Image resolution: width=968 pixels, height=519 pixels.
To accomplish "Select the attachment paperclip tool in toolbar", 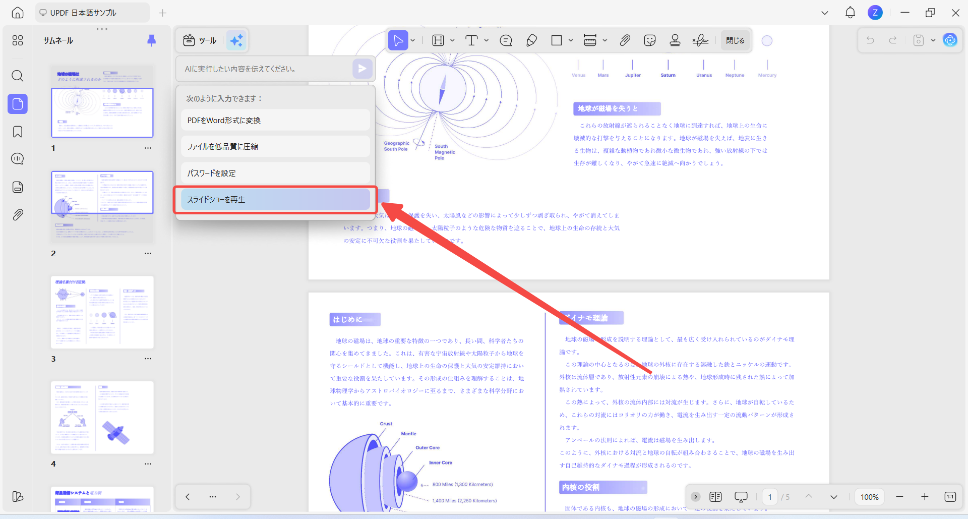I will coord(625,40).
